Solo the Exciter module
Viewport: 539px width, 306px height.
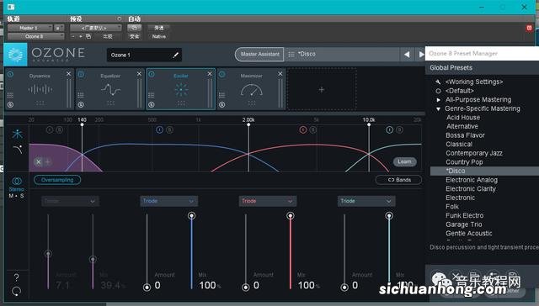(x=152, y=104)
